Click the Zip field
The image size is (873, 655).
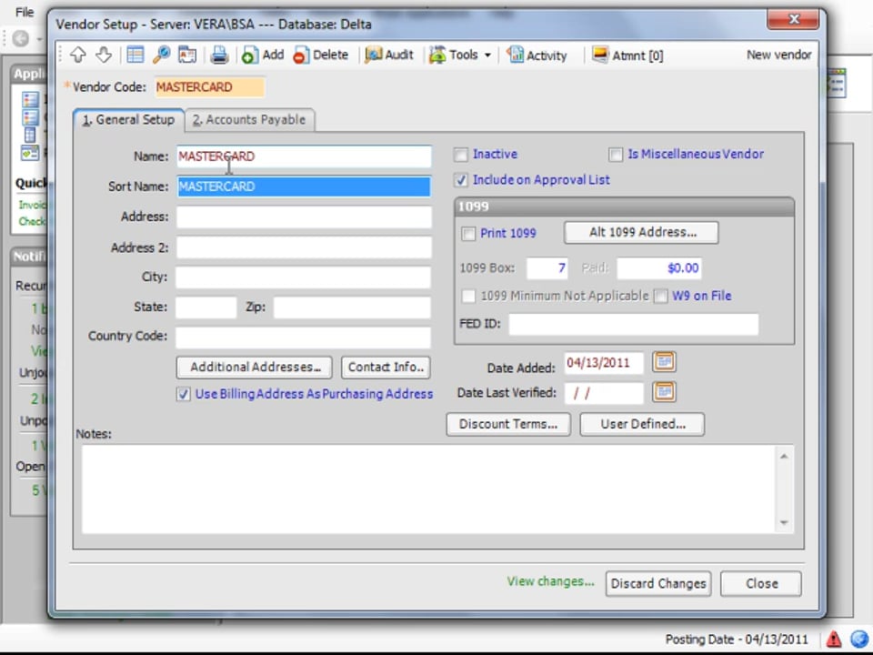pos(353,307)
